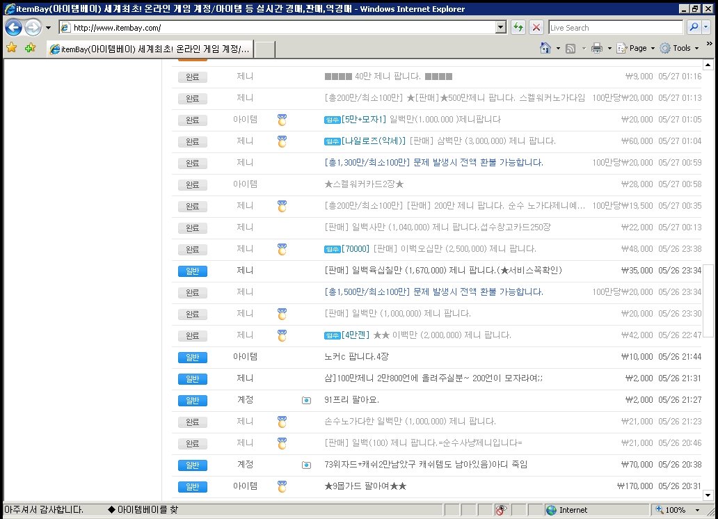The height and width of the screenshot is (519, 718).
Task: Click the yellow Favorites star icon
Action: tap(11, 48)
